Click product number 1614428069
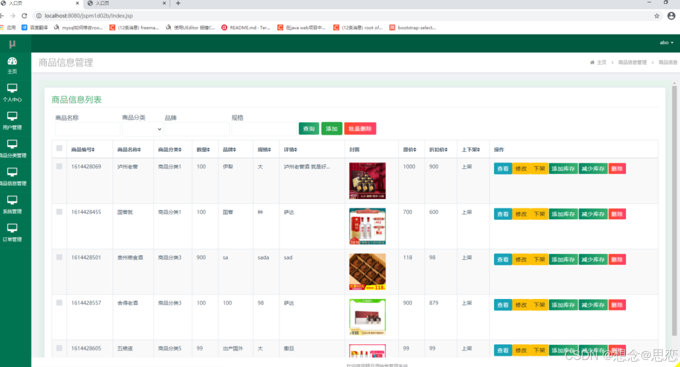The image size is (680, 367). (86, 166)
